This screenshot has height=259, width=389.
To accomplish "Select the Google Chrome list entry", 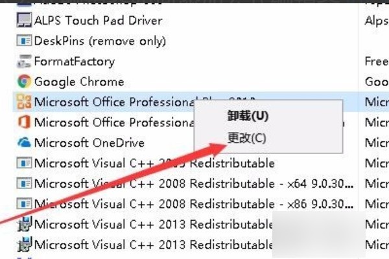I will (79, 82).
